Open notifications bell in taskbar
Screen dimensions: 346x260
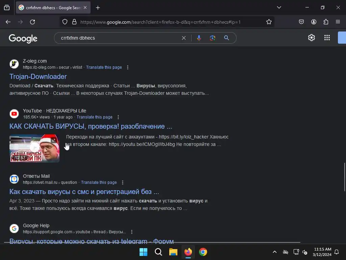point(337,252)
